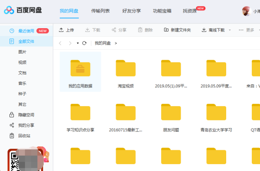Screen dimensions: 260x171
Task: Click the 离线下载 button
Action: [213, 30]
